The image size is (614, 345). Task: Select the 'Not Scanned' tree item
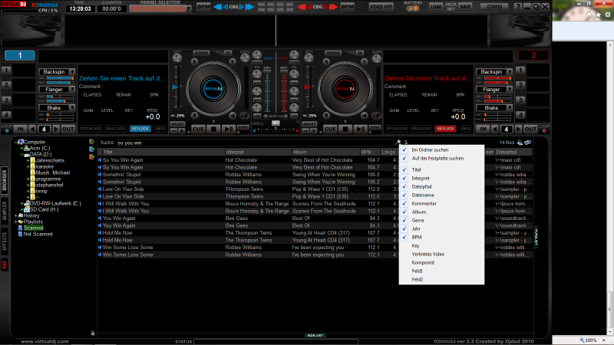tap(38, 235)
